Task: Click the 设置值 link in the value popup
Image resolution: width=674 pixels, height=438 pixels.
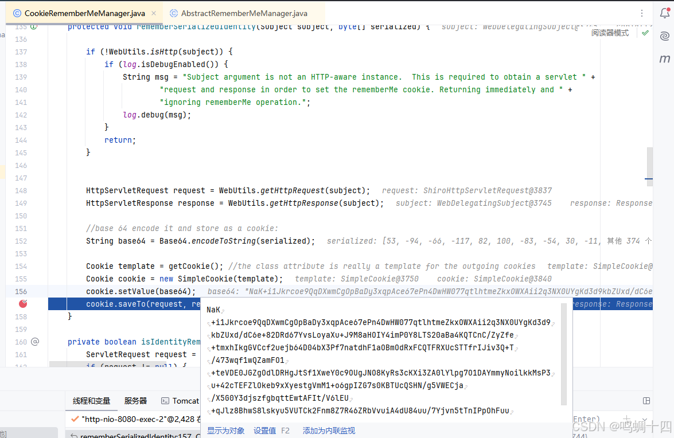Action: 264,431
